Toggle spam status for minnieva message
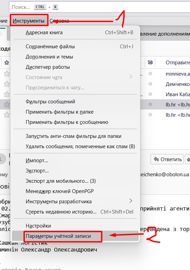 coord(150,74)
